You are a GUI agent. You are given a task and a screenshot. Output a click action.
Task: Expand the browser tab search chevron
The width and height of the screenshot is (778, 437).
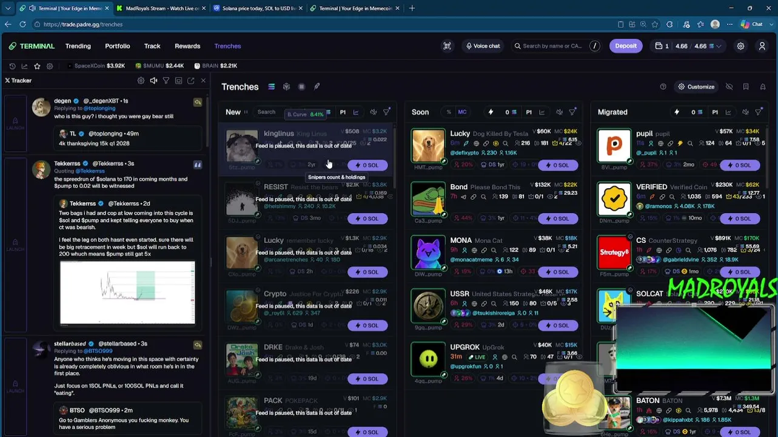8,8
